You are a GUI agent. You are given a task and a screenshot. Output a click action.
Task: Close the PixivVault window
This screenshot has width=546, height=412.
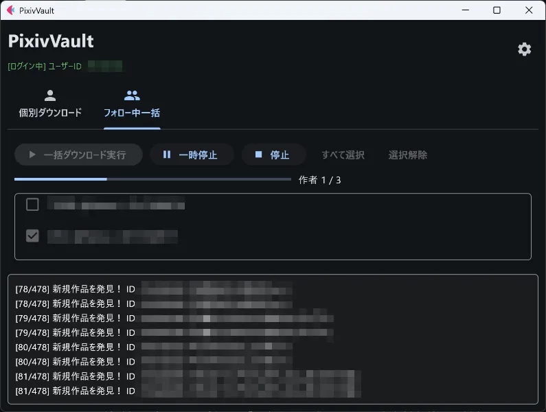[x=529, y=10]
